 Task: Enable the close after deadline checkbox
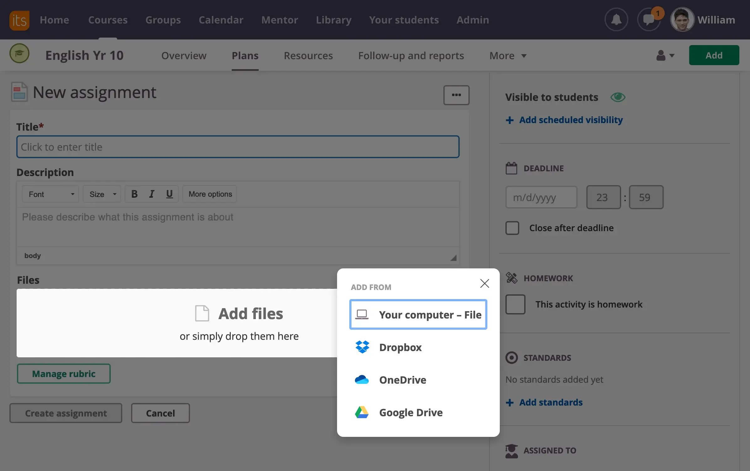coord(512,227)
